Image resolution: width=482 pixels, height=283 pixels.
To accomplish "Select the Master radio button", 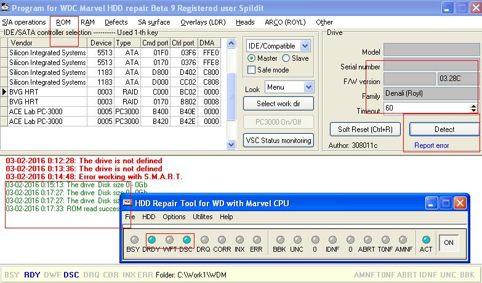I will click(252, 58).
